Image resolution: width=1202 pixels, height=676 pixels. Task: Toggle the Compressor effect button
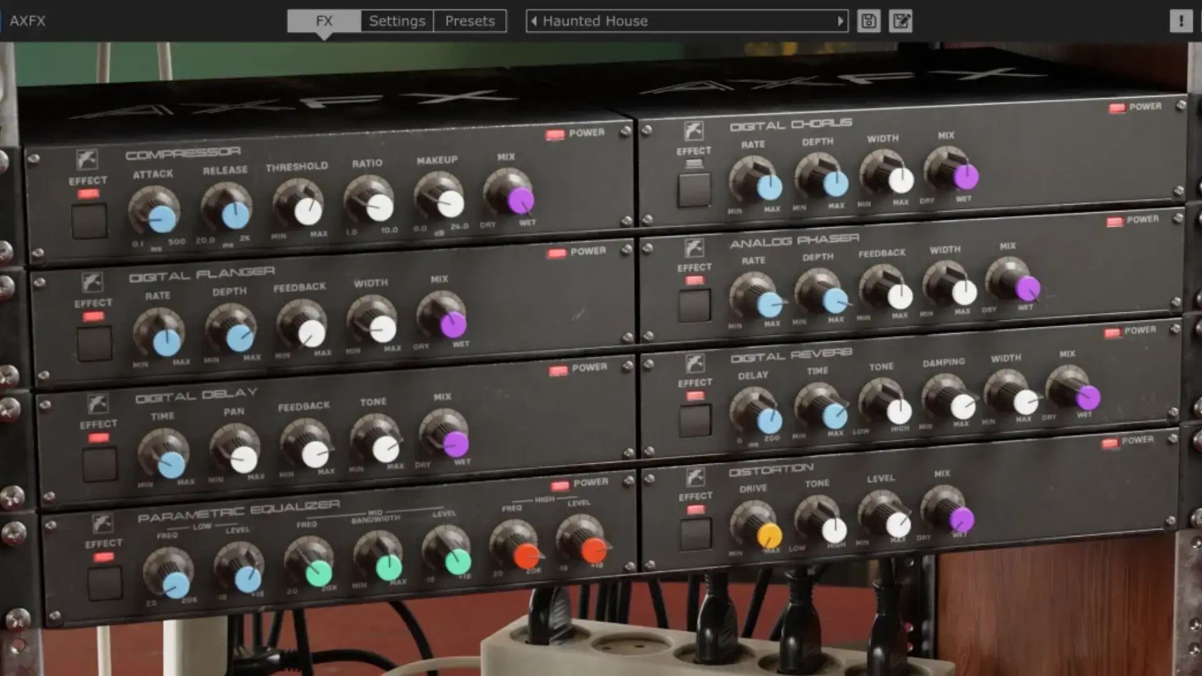point(90,222)
